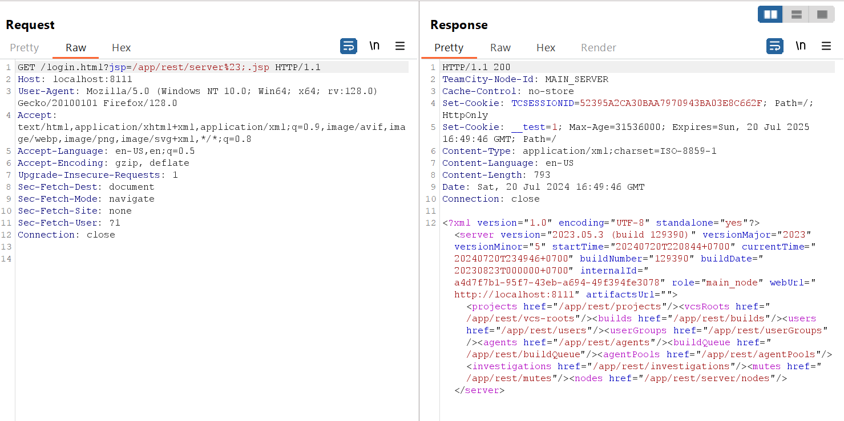
Task: Toggle non-printable characters \n in Request pane
Action: [374, 46]
